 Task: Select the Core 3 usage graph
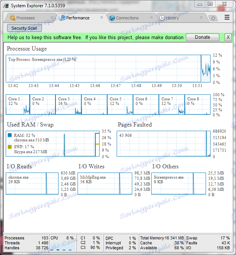(68, 105)
